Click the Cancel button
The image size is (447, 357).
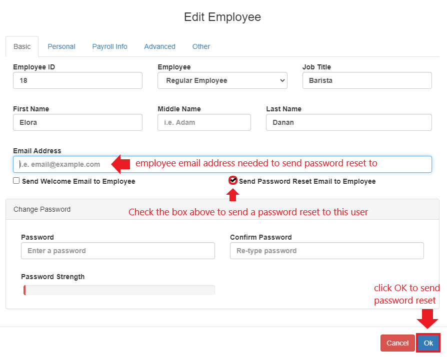397,343
